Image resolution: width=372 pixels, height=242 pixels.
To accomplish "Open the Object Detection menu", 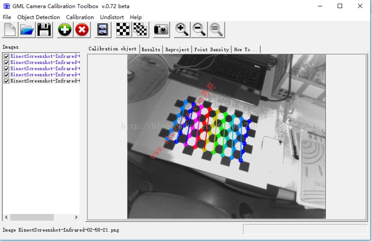I will point(38,17).
